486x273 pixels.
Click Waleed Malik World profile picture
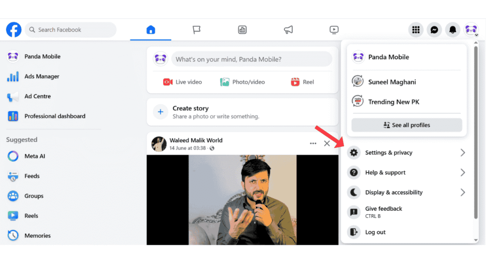[x=159, y=144]
